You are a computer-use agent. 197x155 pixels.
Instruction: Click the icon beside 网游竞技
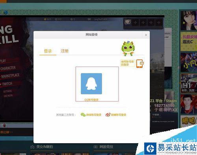point(96,147)
